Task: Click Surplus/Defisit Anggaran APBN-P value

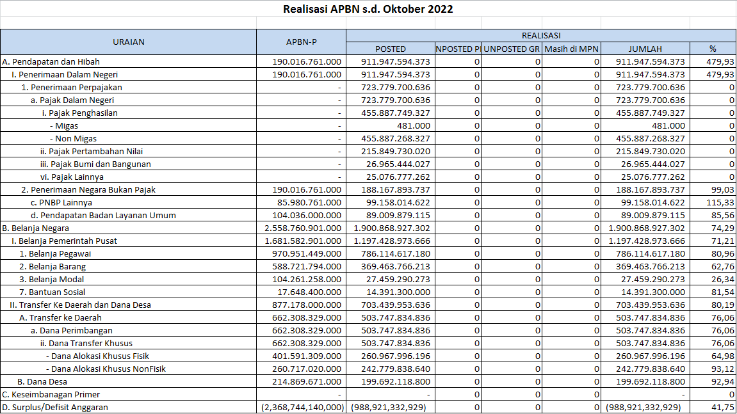Action: (x=302, y=408)
